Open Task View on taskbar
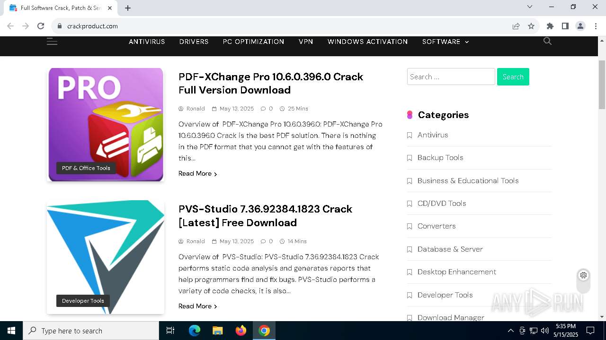This screenshot has width=606, height=340. pyautogui.click(x=170, y=331)
